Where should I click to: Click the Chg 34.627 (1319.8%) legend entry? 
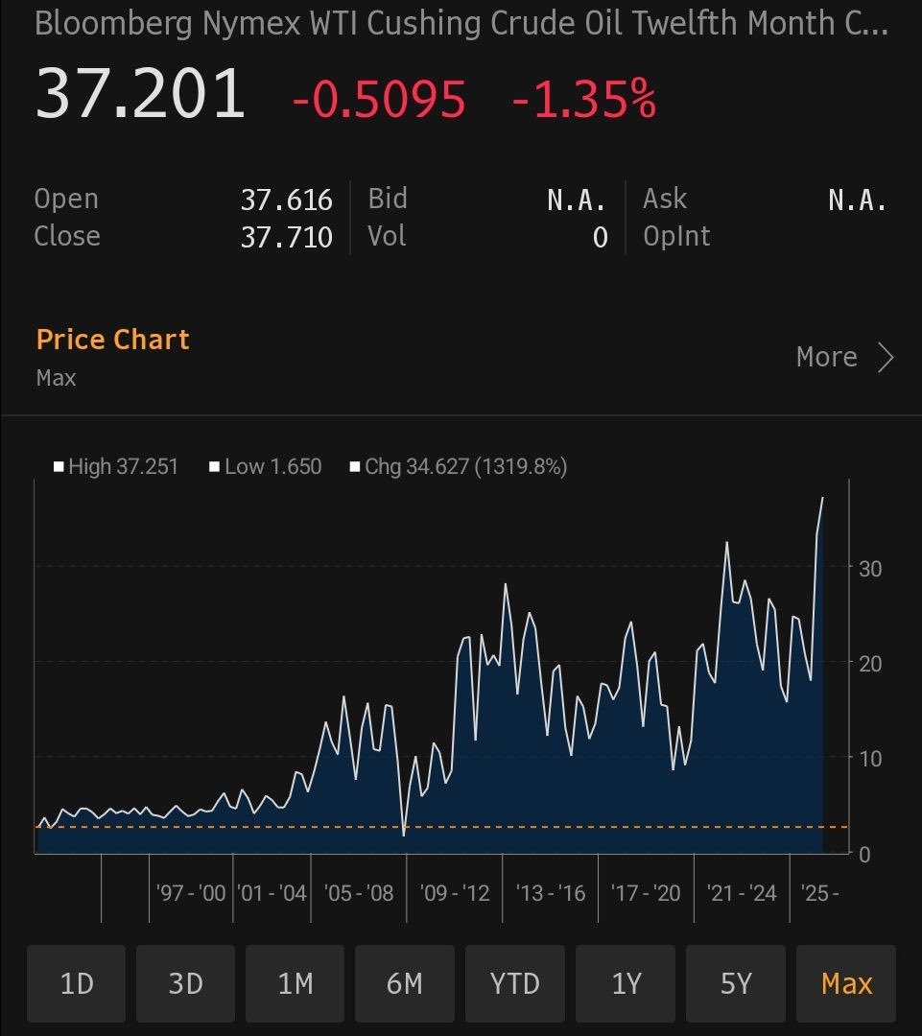coord(459,466)
